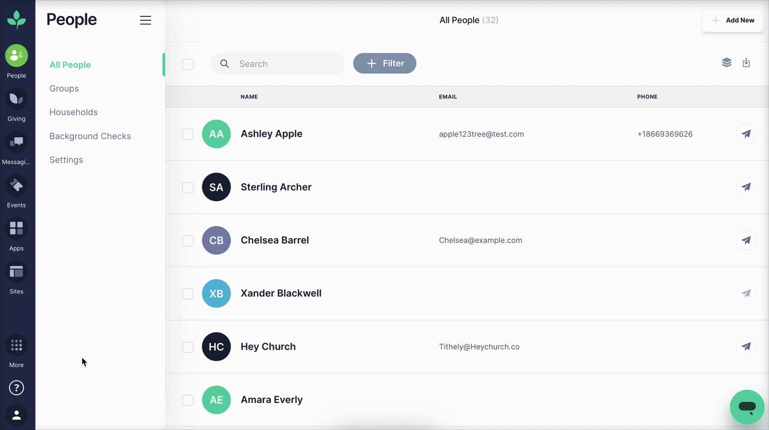Click the export download icon
This screenshot has width=769, height=430.
pyautogui.click(x=746, y=63)
